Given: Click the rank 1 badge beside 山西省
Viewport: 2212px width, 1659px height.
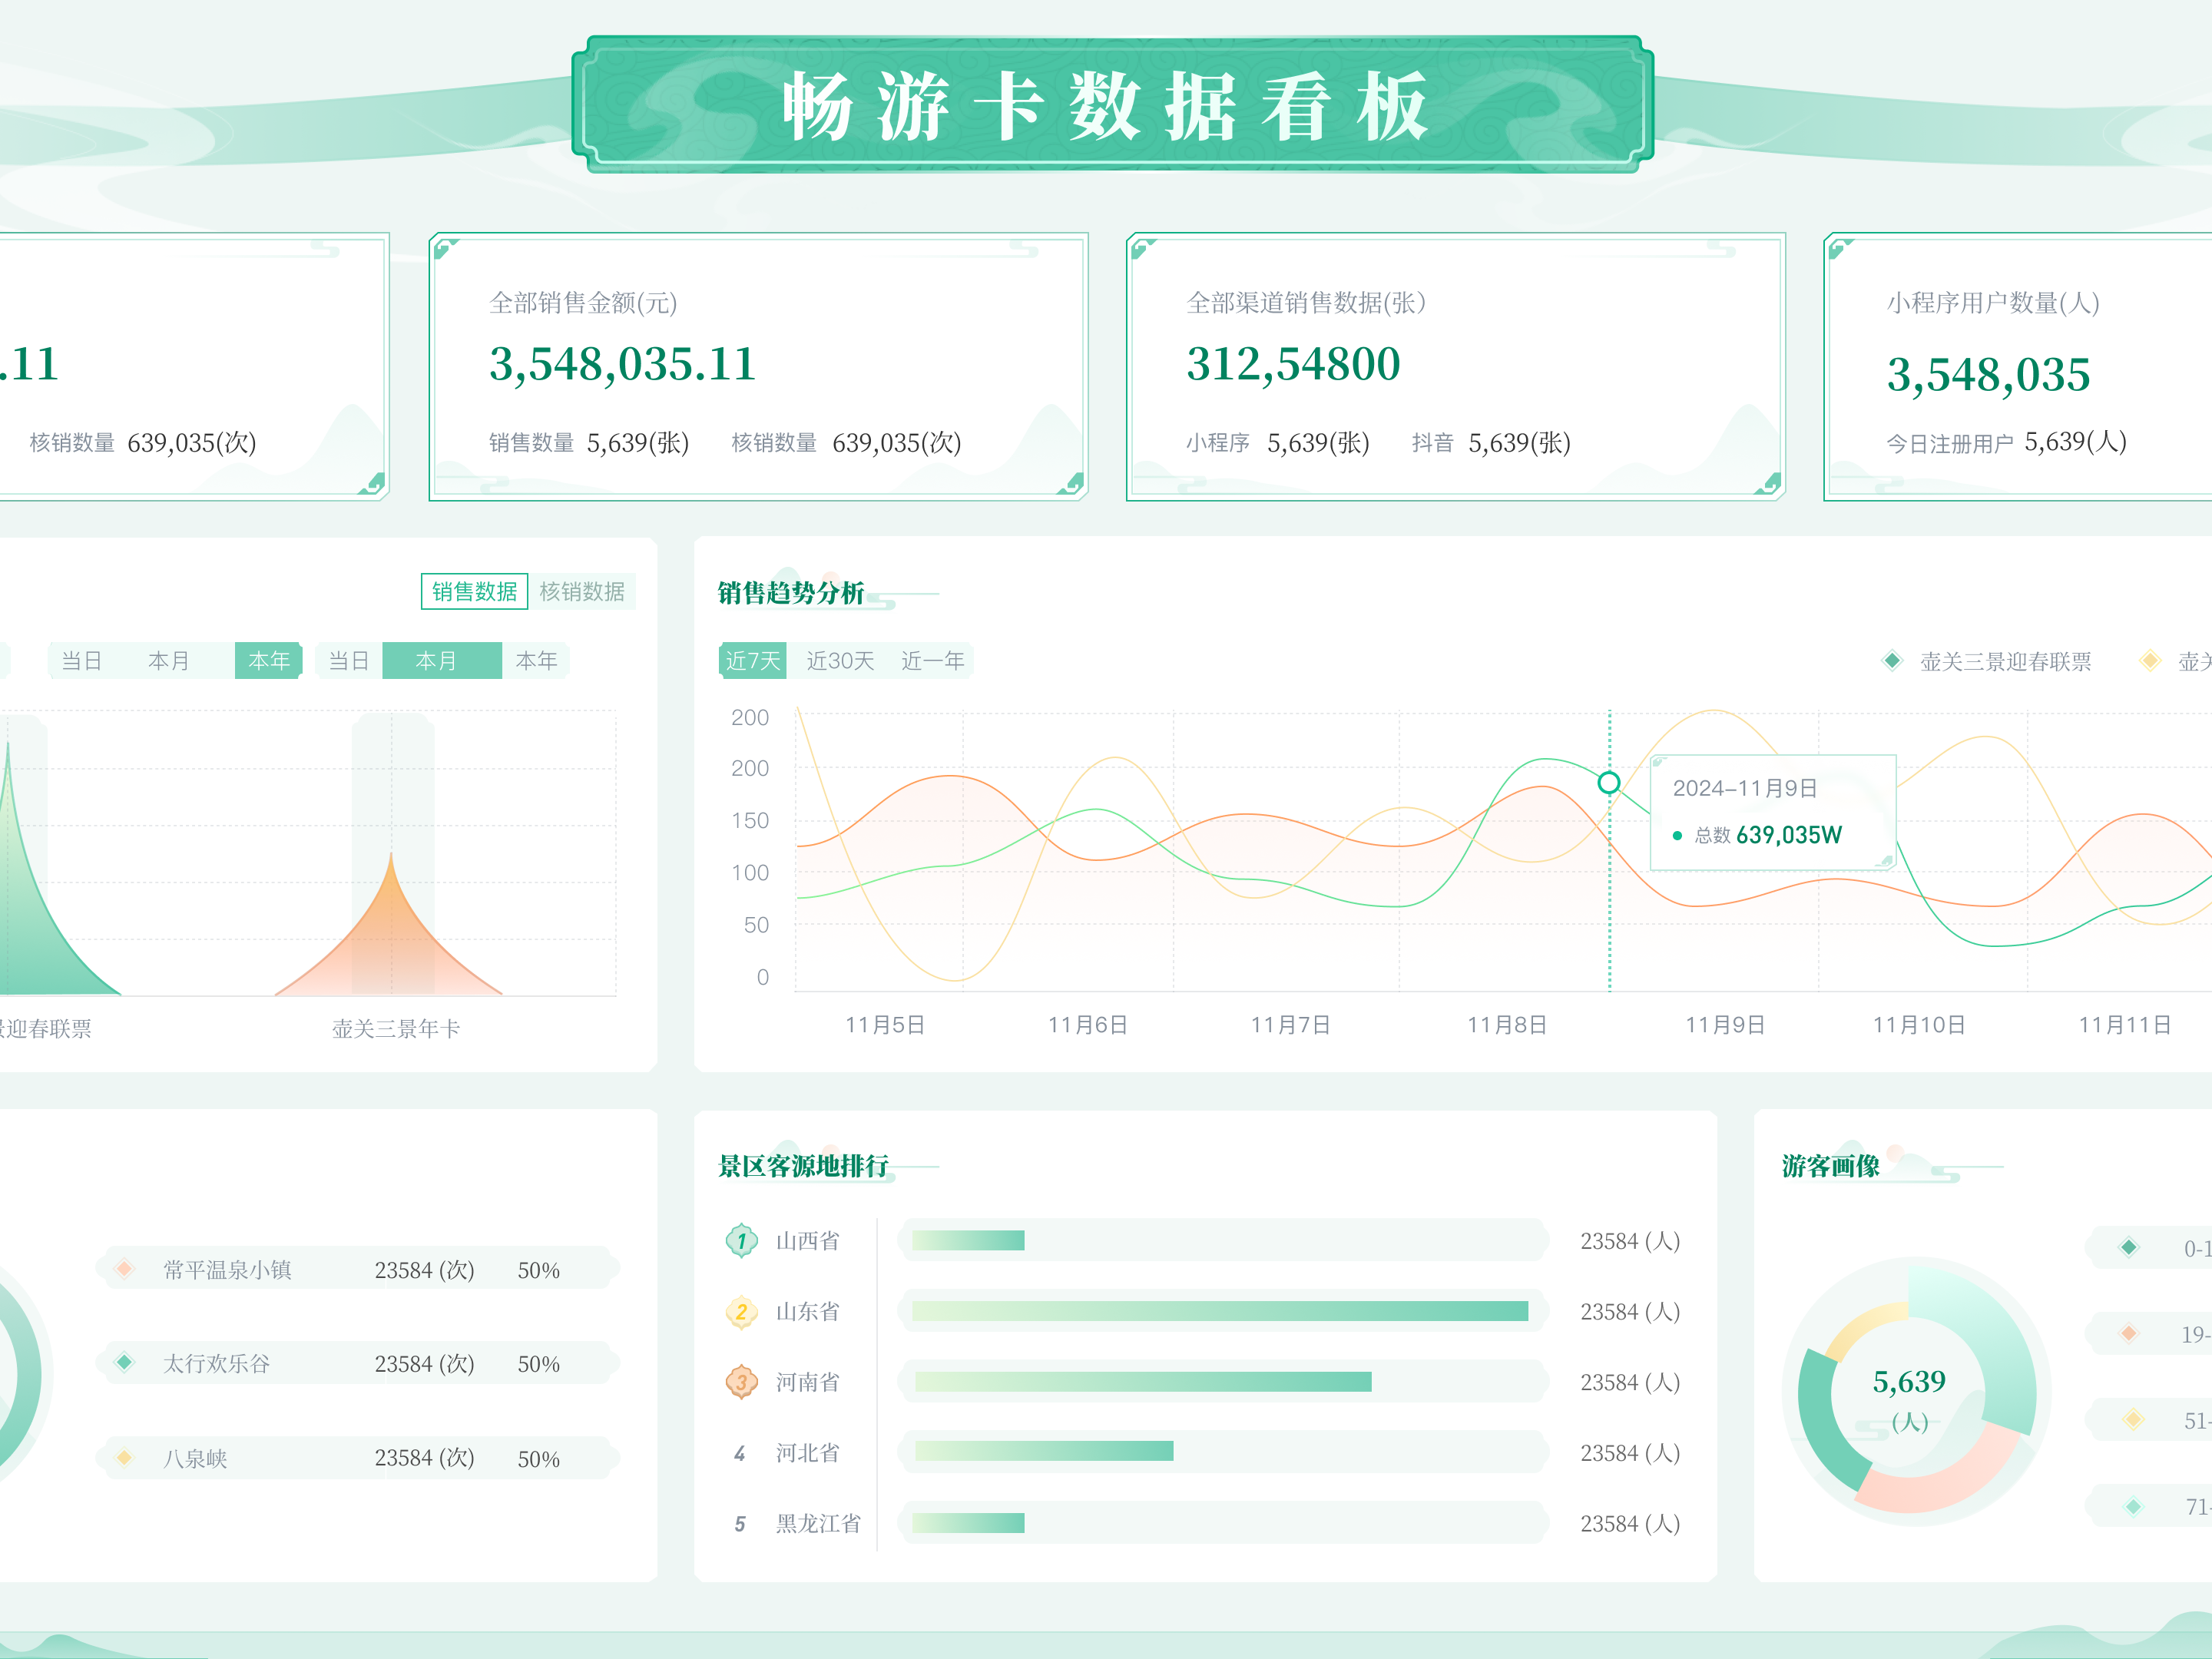Looking at the screenshot, I should [x=741, y=1241].
